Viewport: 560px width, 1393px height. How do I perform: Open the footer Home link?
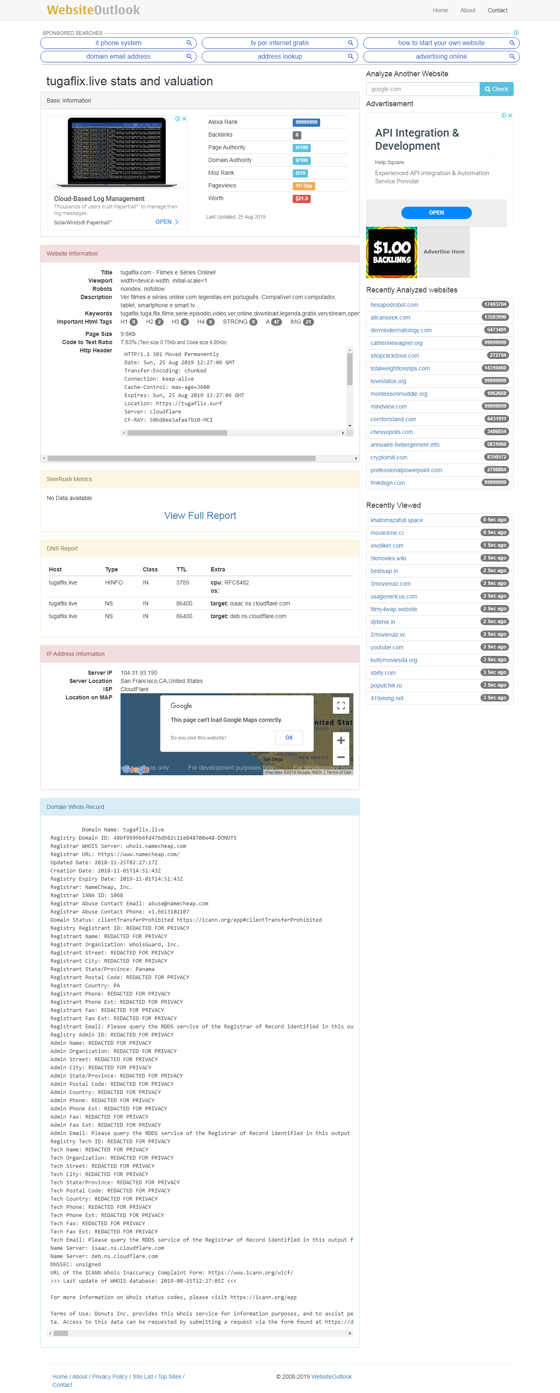pyautogui.click(x=60, y=1377)
